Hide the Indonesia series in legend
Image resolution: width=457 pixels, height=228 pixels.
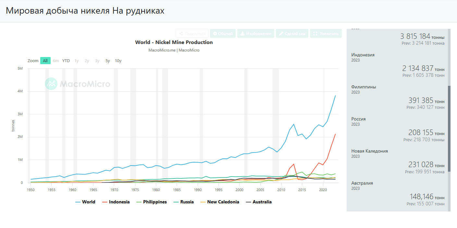(116, 202)
